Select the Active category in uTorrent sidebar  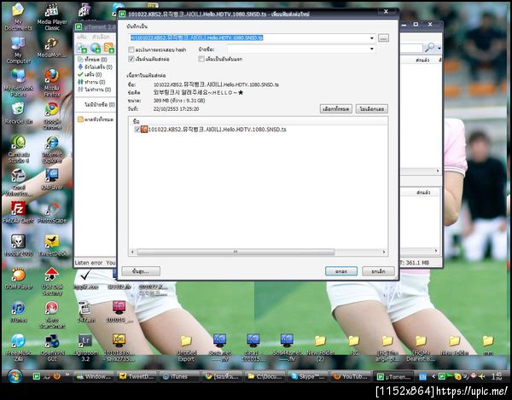pos(91,82)
